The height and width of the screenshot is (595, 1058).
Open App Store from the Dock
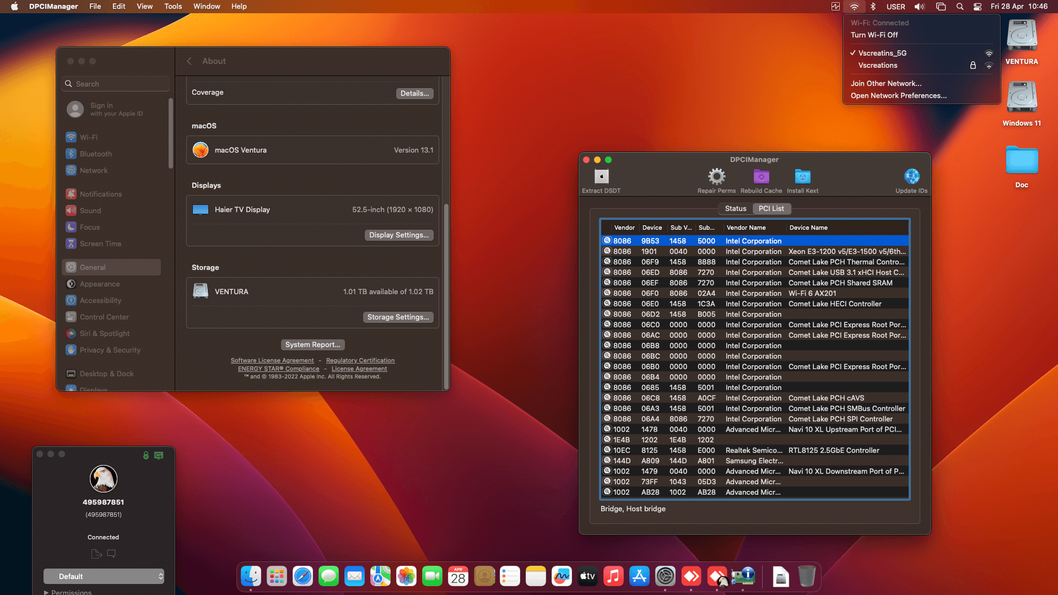pos(639,576)
